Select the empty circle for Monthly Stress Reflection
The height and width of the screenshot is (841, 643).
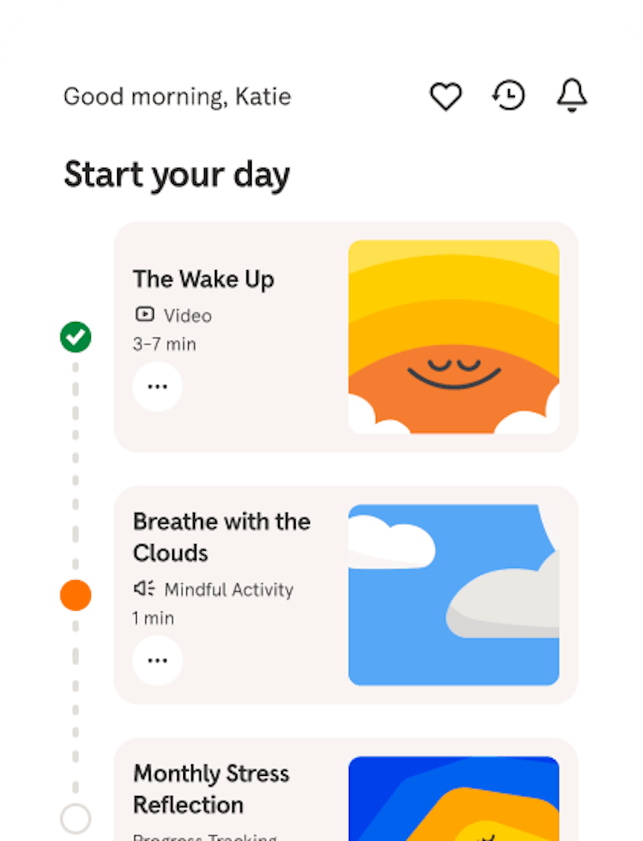coord(75,818)
